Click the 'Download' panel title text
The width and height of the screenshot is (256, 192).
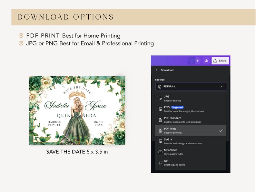pyautogui.click(x=167, y=70)
